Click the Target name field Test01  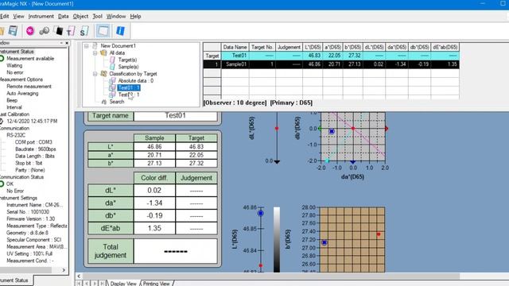(175, 116)
